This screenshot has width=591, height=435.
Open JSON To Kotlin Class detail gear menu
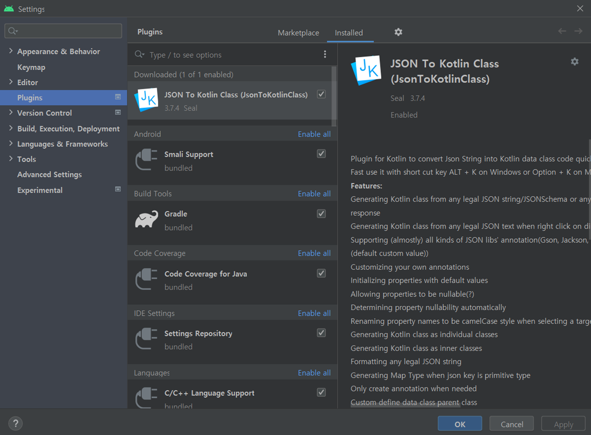pyautogui.click(x=574, y=62)
